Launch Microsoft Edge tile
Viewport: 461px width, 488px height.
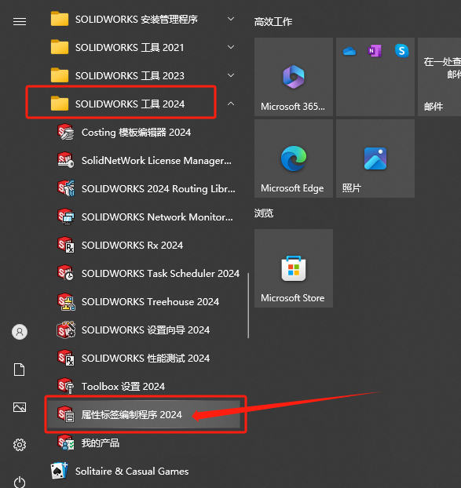click(294, 158)
